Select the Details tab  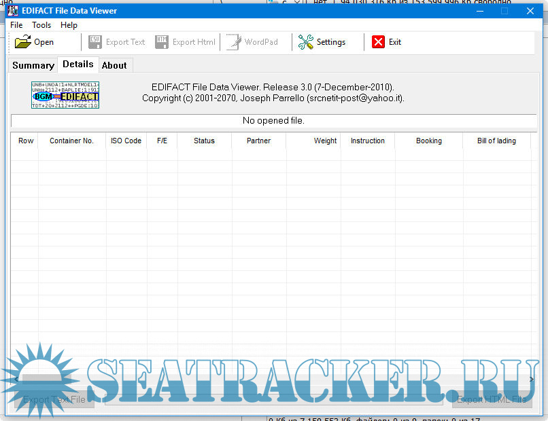pyautogui.click(x=78, y=65)
